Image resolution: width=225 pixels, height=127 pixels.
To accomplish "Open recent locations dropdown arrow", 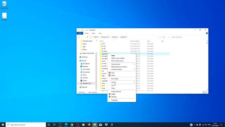I will [x=85, y=37].
